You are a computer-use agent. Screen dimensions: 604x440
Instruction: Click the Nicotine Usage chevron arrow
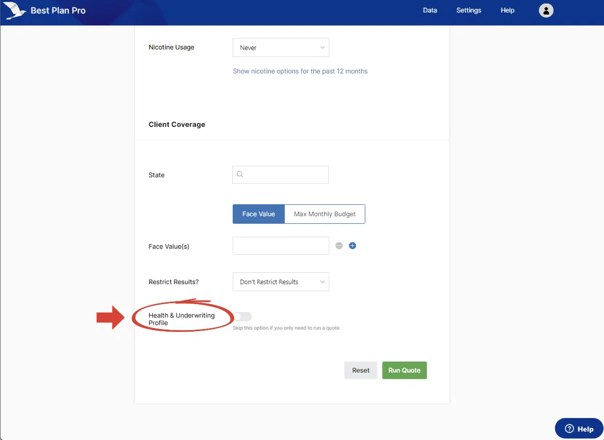[x=322, y=47]
